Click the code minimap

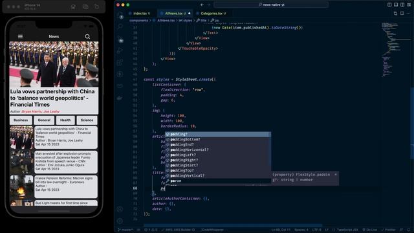[395, 50]
